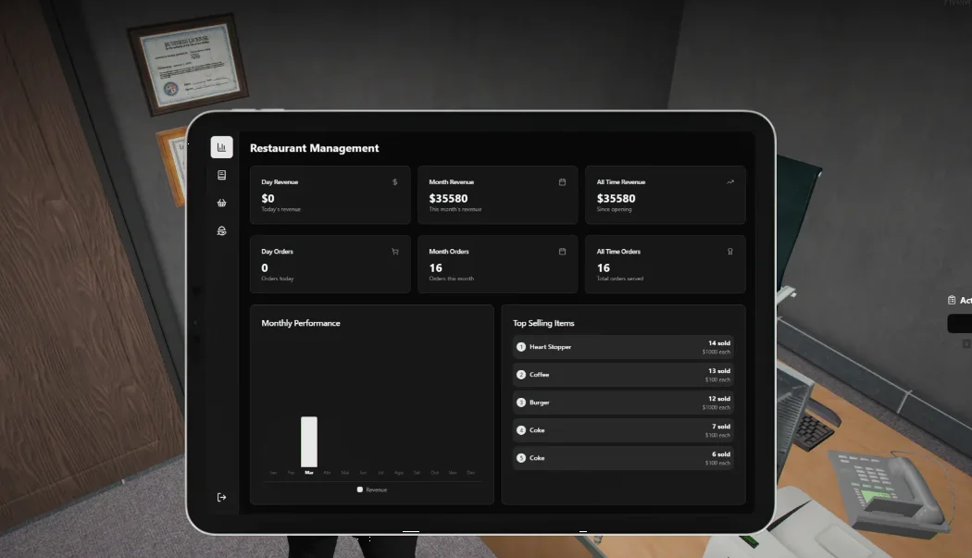
Task: Click the Orders today subtitle
Action: (277, 279)
